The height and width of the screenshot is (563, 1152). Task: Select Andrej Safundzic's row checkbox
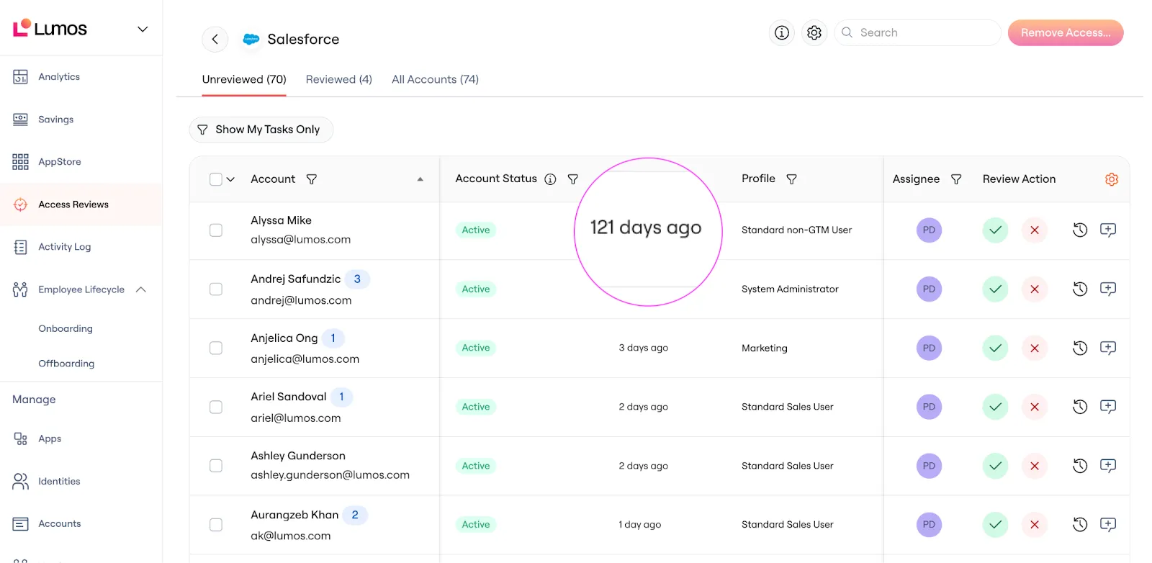tap(215, 289)
